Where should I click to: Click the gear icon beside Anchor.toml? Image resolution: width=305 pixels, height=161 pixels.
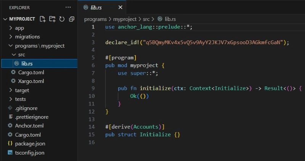pyautogui.click(x=10, y=126)
